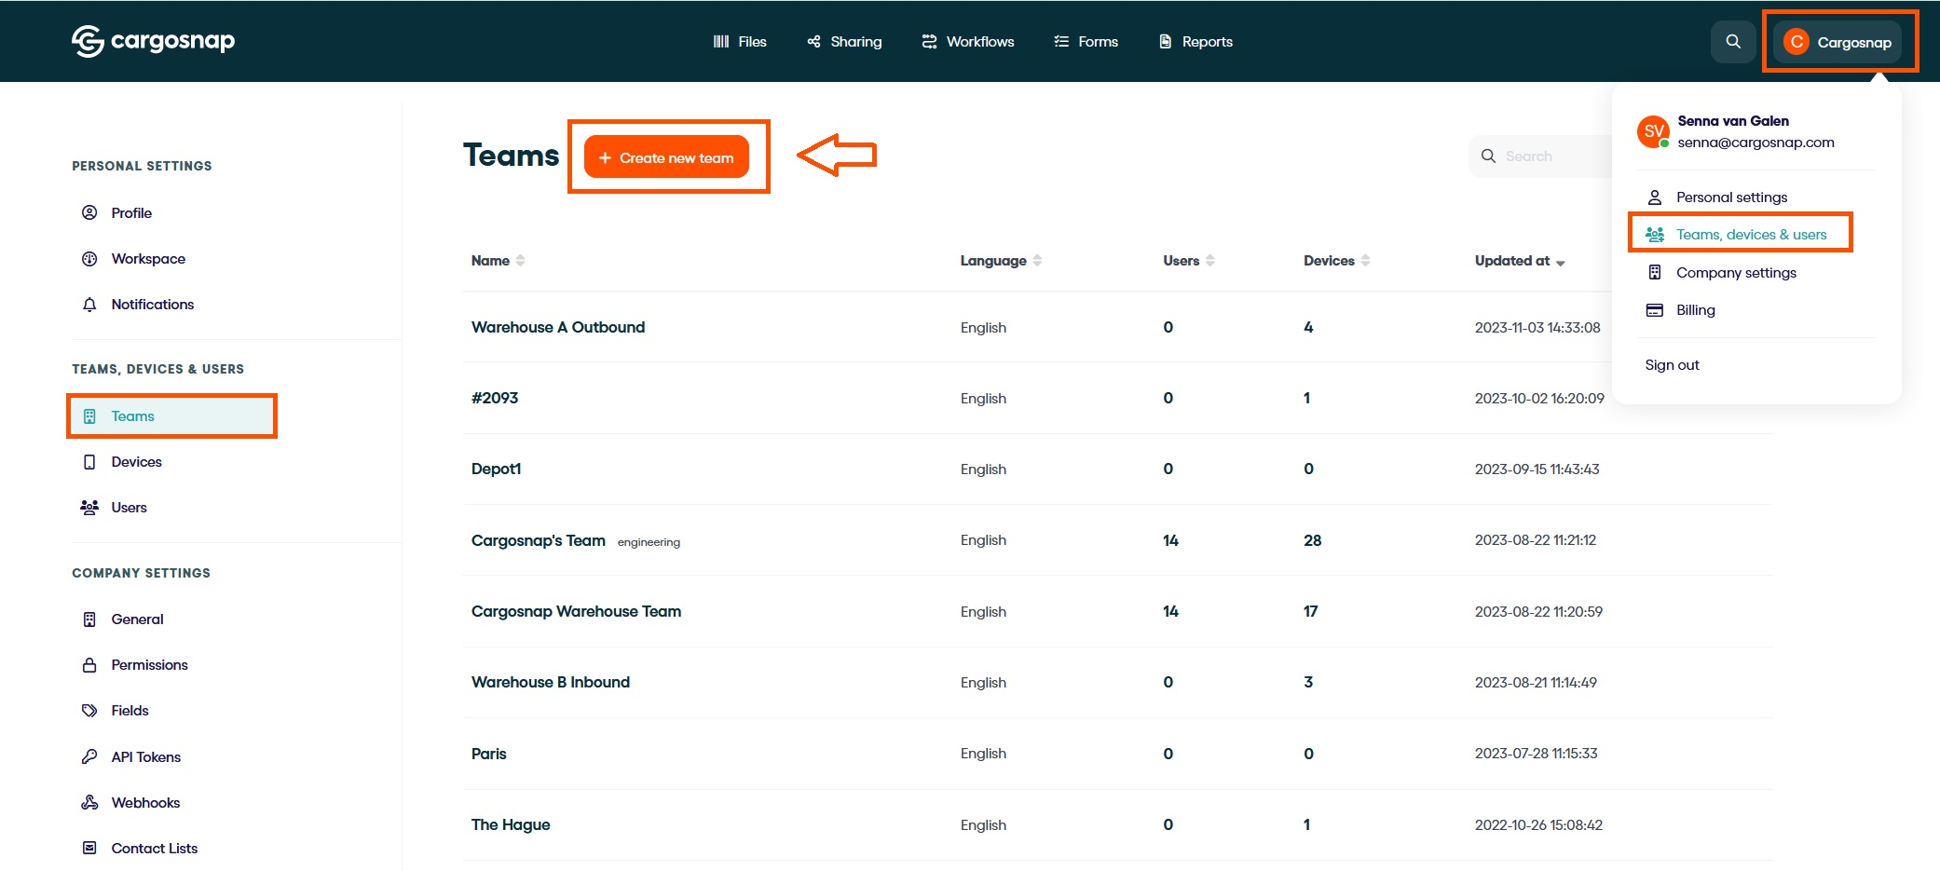The height and width of the screenshot is (871, 1940).
Task: Click the teams Search field
Action: pyautogui.click(x=1540, y=157)
